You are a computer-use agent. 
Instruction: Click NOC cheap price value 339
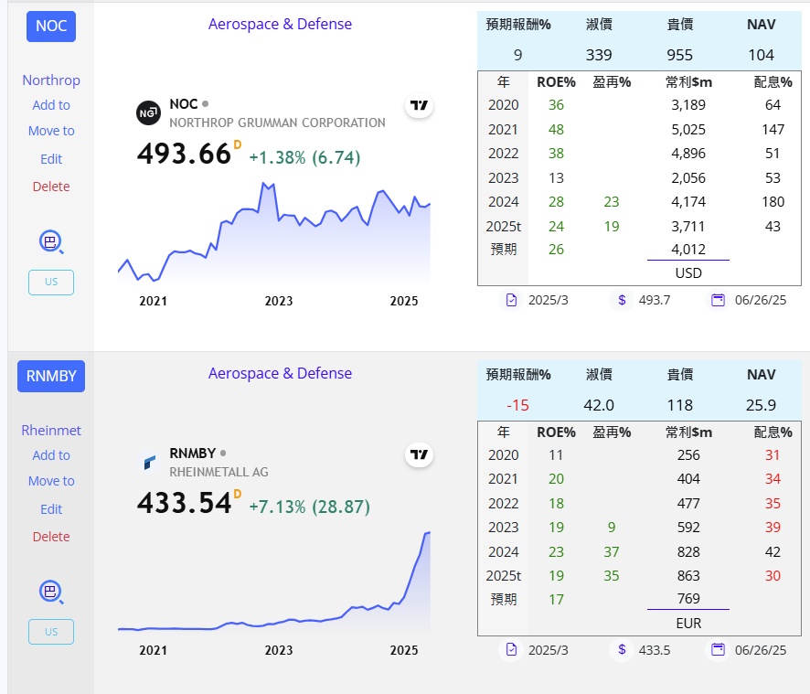coord(599,55)
